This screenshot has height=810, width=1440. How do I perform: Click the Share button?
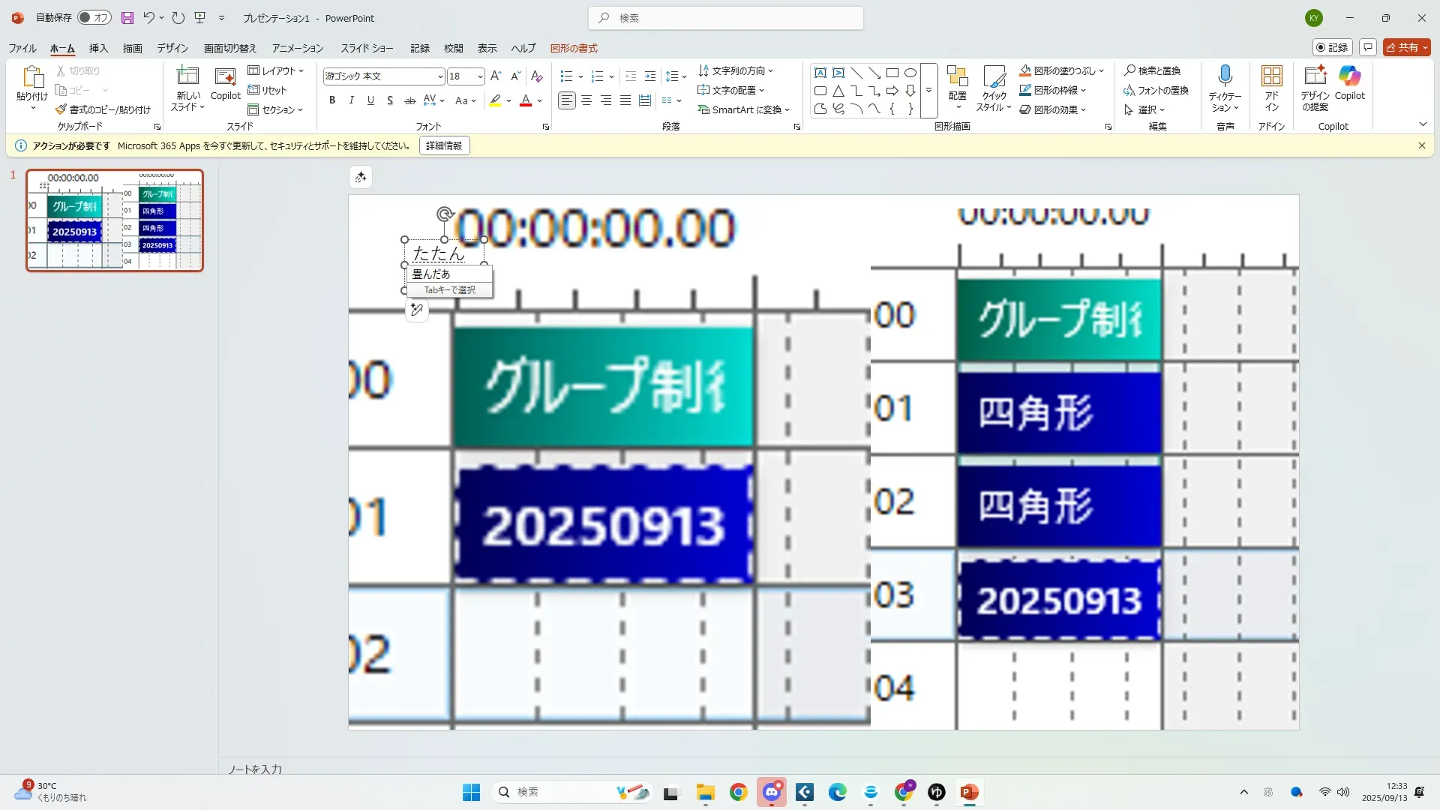1402,47
